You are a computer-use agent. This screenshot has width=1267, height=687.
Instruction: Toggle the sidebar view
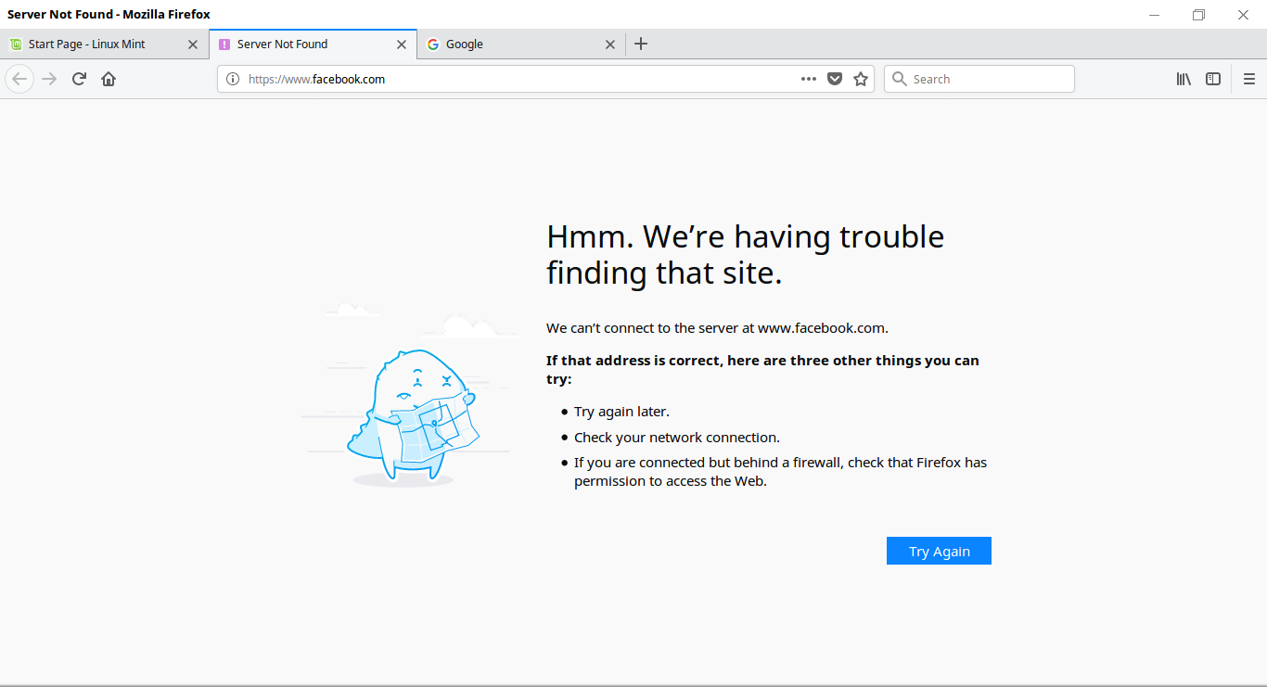[x=1213, y=79]
